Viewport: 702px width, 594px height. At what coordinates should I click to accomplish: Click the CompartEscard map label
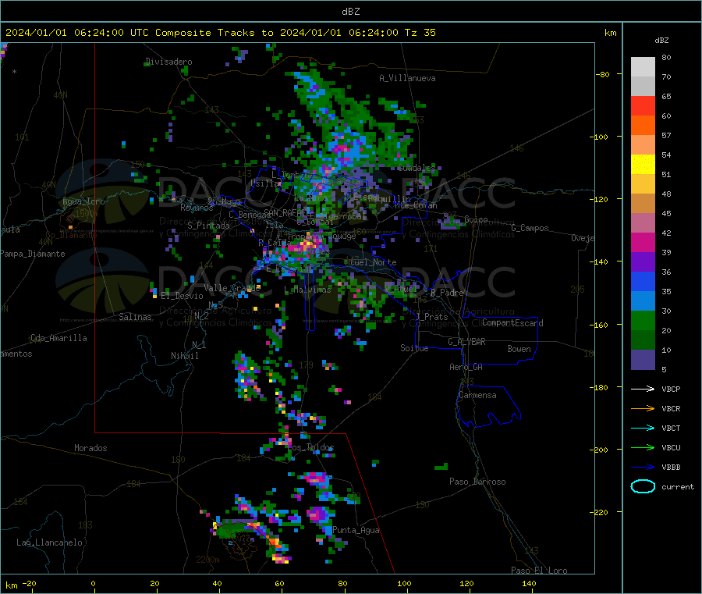pyautogui.click(x=512, y=323)
